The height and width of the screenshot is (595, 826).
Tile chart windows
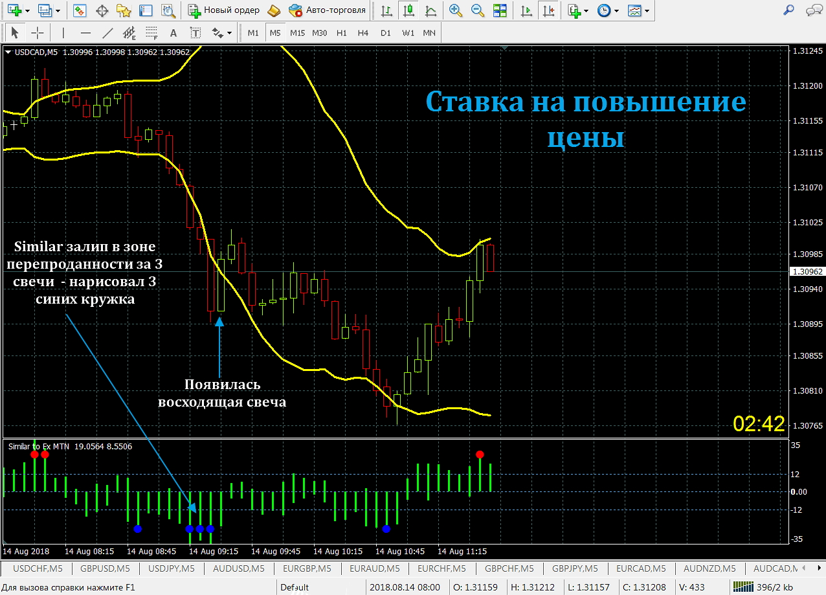pos(500,10)
